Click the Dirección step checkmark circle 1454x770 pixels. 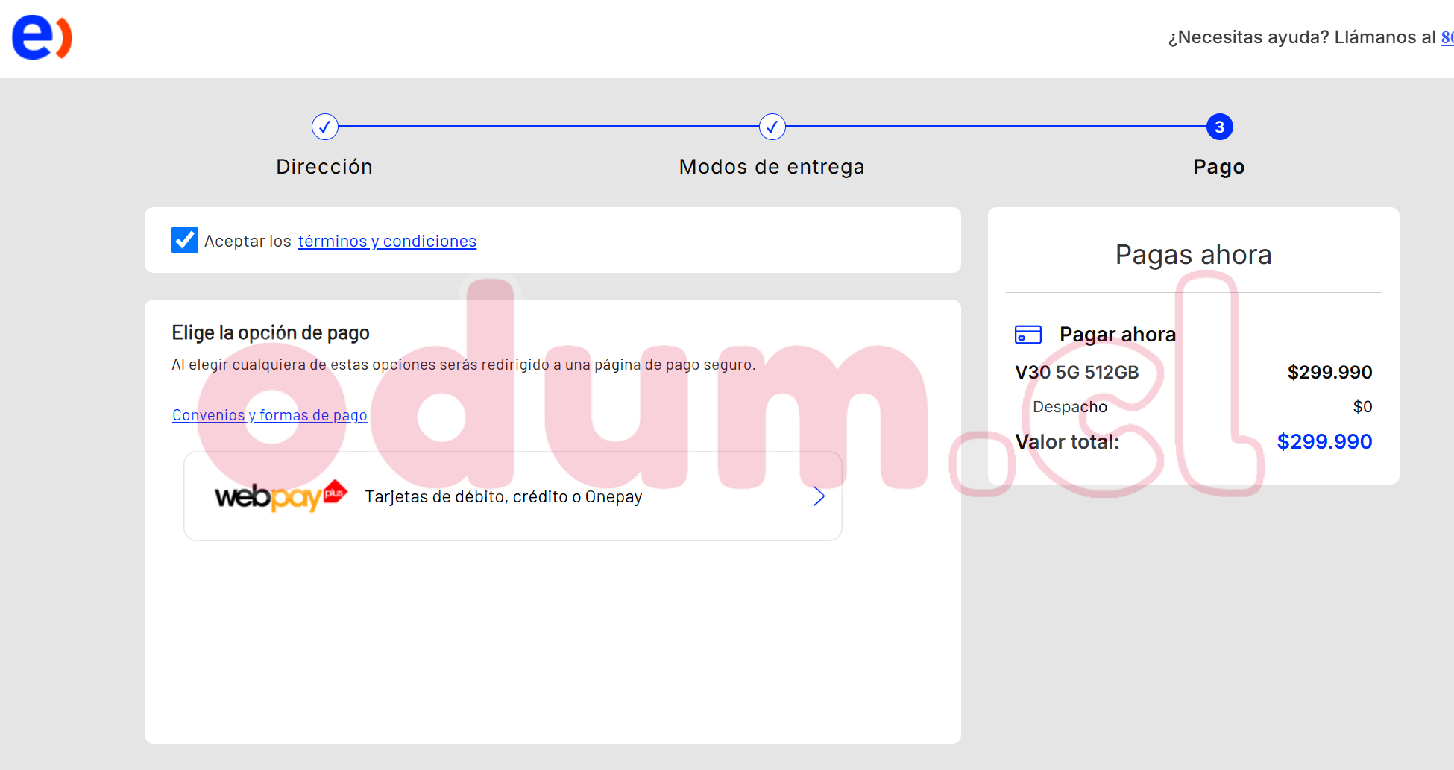[324, 127]
